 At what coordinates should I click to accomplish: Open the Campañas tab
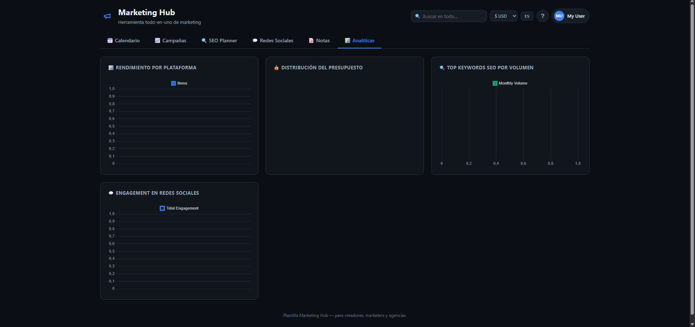[x=170, y=40]
